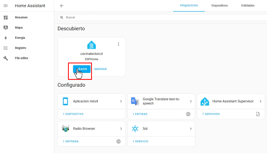267x153 pixels.
Task: Switch to the Entidades tab
Action: point(248,6)
